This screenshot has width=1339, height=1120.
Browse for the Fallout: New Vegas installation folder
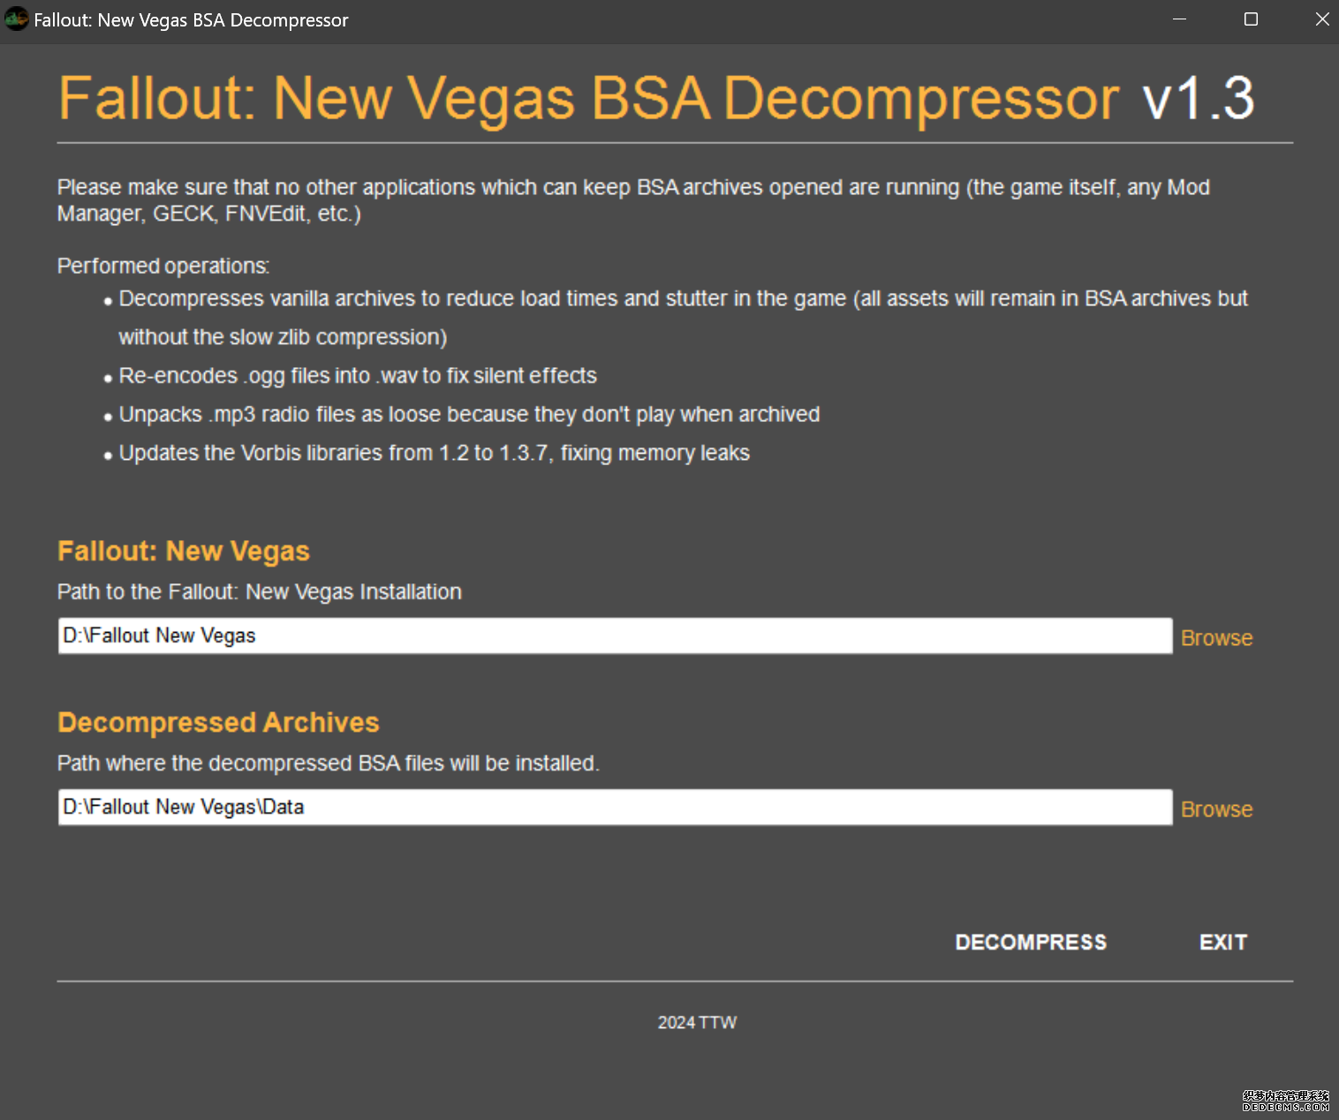[x=1216, y=637]
